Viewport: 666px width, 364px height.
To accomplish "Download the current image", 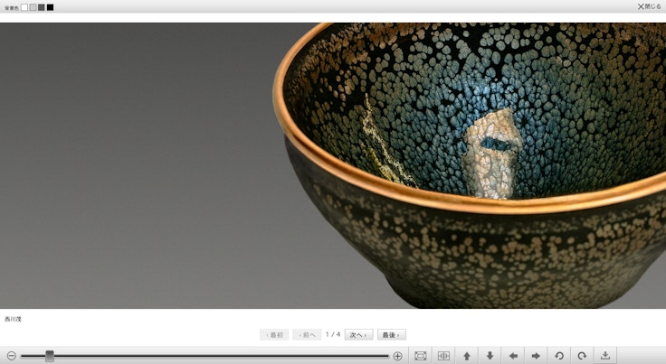I will pyautogui.click(x=605, y=356).
